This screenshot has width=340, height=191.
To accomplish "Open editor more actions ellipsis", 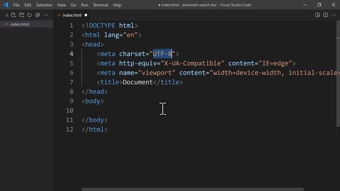I will [334, 15].
